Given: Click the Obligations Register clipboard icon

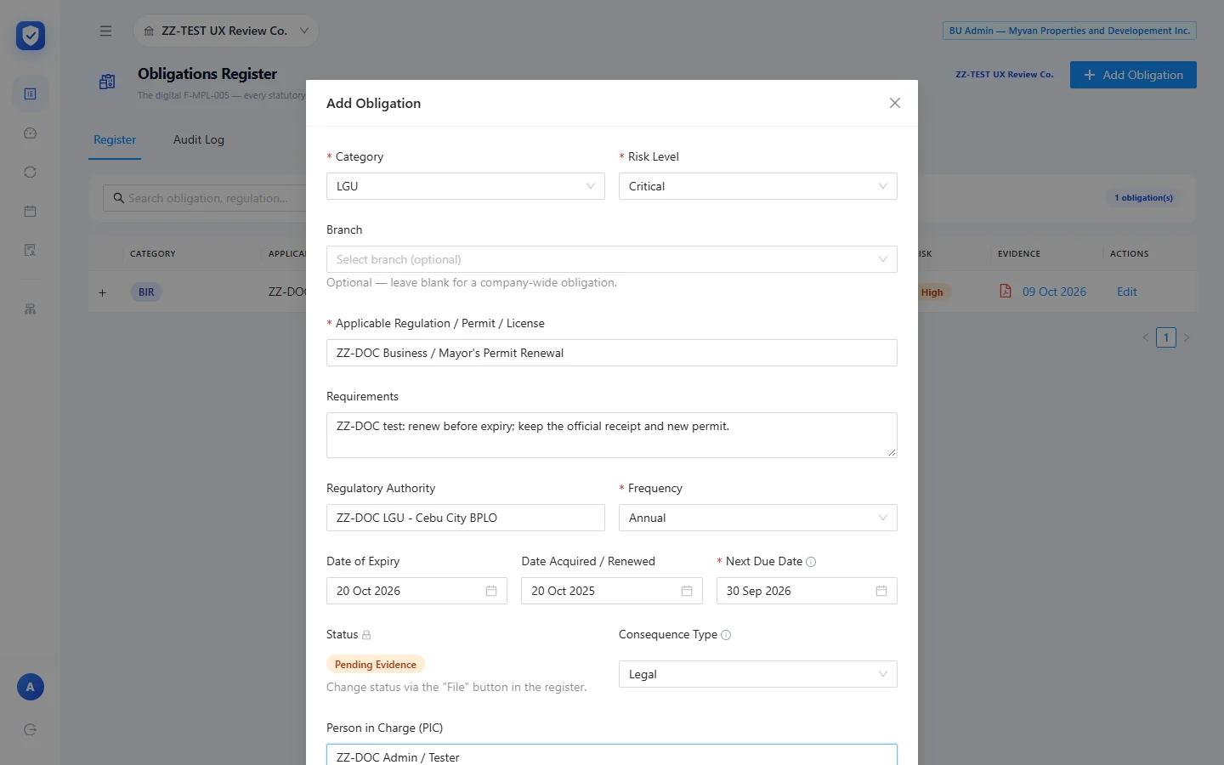Looking at the screenshot, I should tap(107, 82).
